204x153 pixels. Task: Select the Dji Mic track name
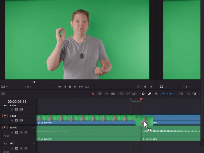[13, 128]
